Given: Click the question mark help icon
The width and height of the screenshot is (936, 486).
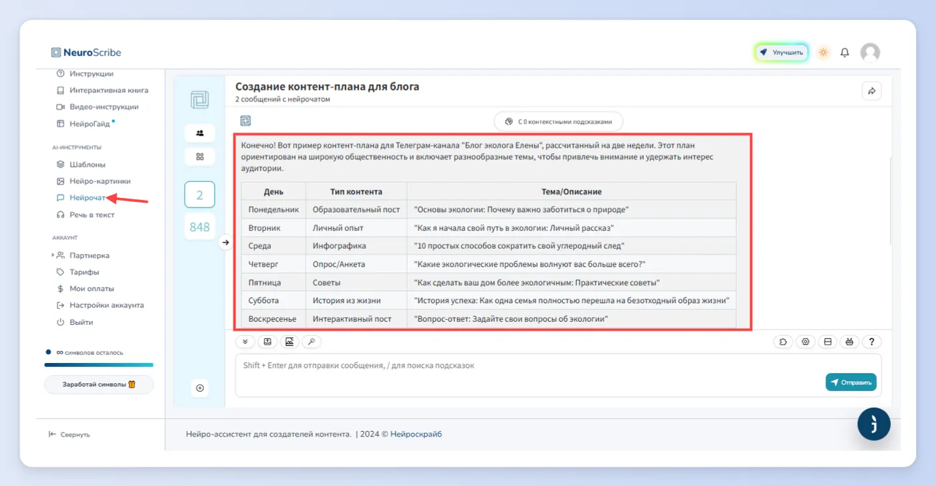Looking at the screenshot, I should pyautogui.click(x=872, y=342).
